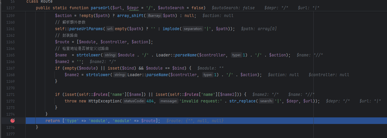387x138 pixels.
Task: Click line number 1272 in the gutter
Action: tap(10, 101)
